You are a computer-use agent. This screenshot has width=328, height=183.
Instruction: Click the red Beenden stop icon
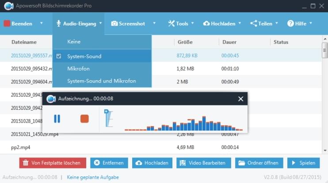(x=7, y=23)
